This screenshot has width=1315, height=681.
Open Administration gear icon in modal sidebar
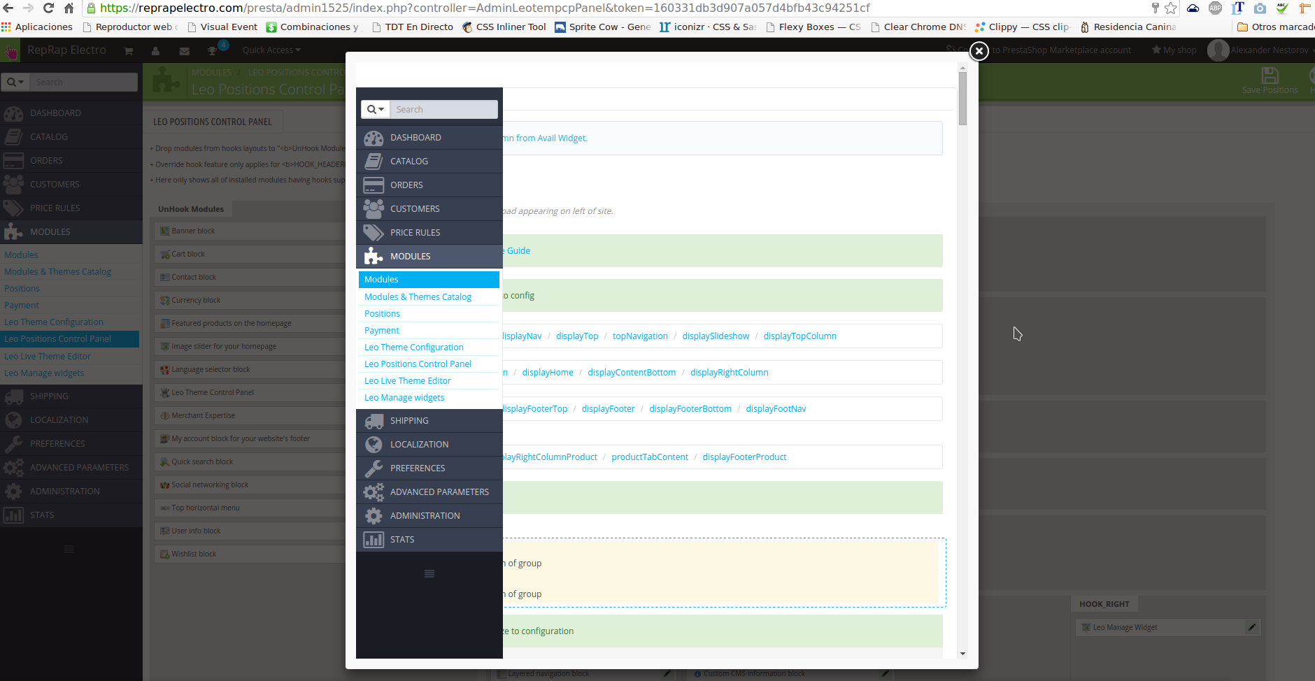[x=374, y=516]
